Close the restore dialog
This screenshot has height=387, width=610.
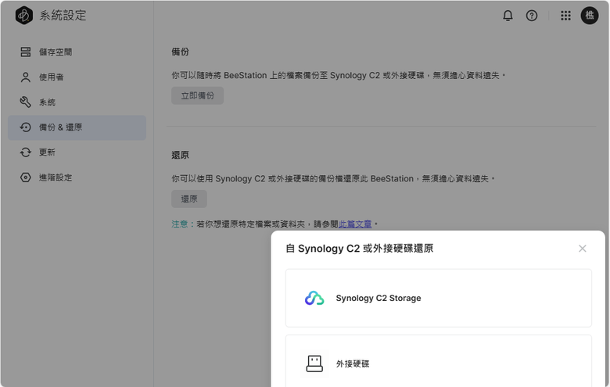(x=583, y=249)
